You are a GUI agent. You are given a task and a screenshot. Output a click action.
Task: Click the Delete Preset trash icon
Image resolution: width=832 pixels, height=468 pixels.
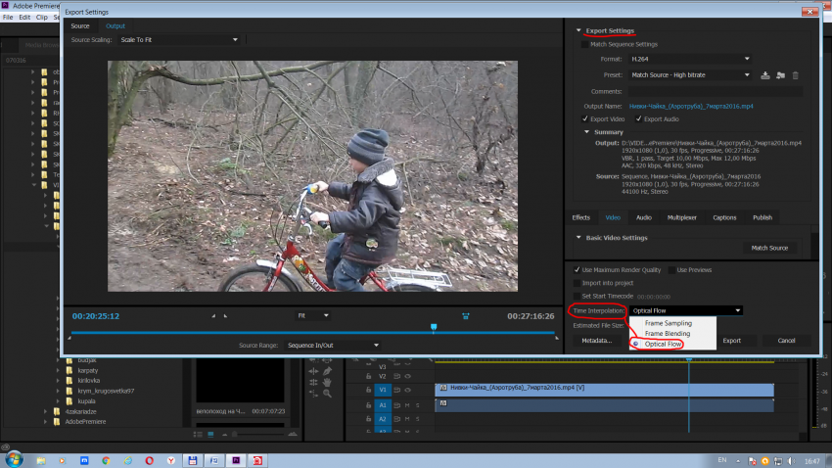click(795, 75)
